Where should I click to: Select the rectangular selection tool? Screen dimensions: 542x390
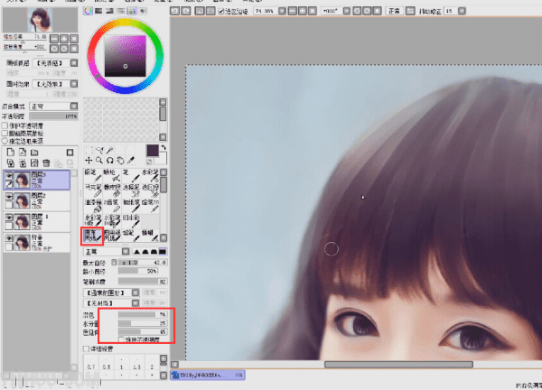pyautogui.click(x=89, y=150)
